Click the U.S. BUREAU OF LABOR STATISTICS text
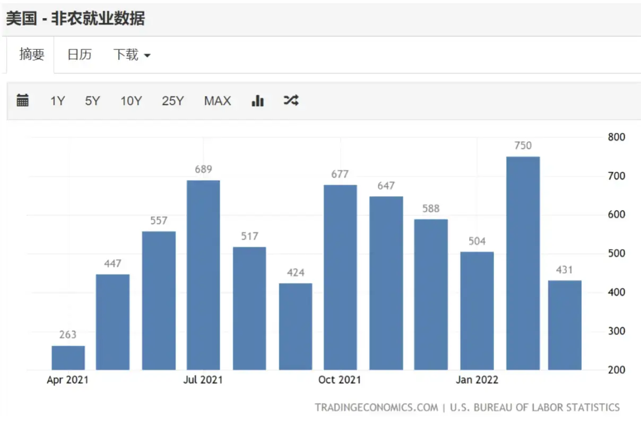This screenshot has height=421, width=641. (x=535, y=408)
